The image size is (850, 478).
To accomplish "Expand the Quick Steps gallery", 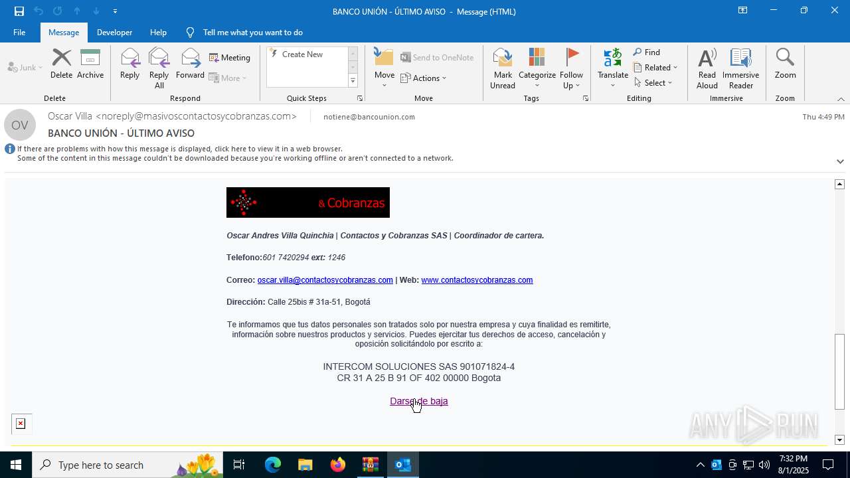I will click(x=353, y=81).
